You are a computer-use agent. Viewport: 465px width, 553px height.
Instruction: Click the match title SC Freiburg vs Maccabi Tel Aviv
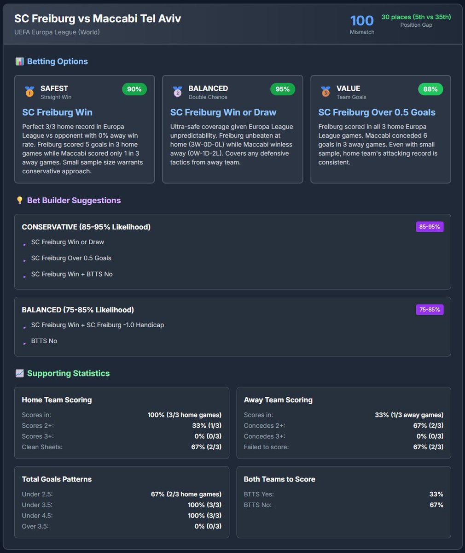coord(98,18)
